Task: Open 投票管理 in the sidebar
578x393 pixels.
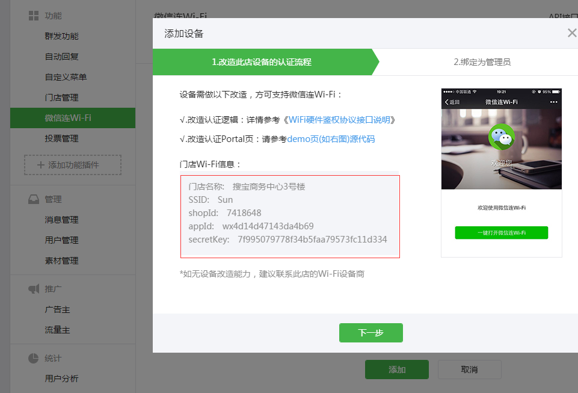Action: point(61,138)
